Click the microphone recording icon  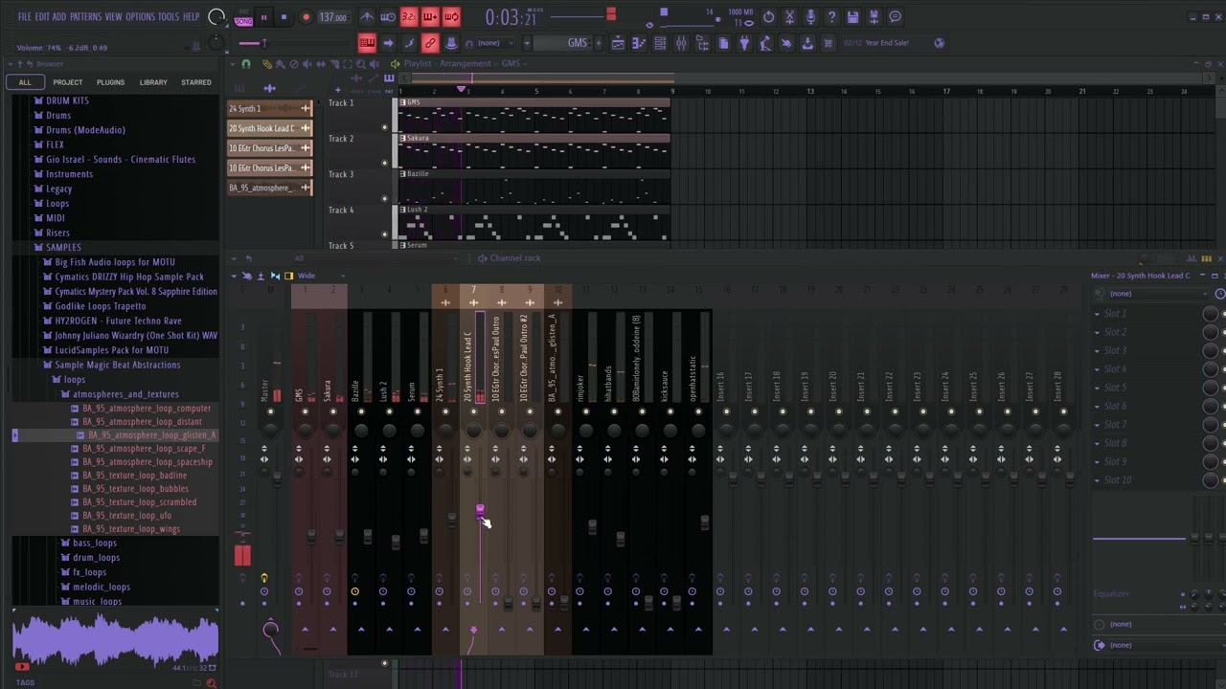click(810, 17)
